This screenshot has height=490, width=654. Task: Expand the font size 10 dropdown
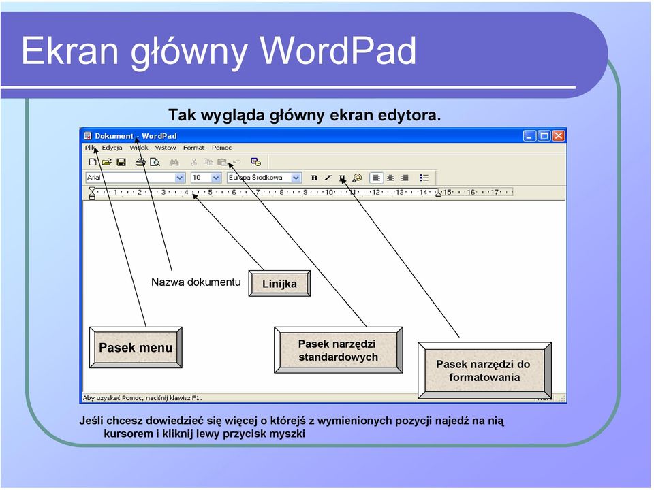pos(216,178)
